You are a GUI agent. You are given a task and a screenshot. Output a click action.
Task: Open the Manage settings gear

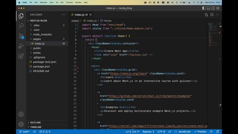21,124
